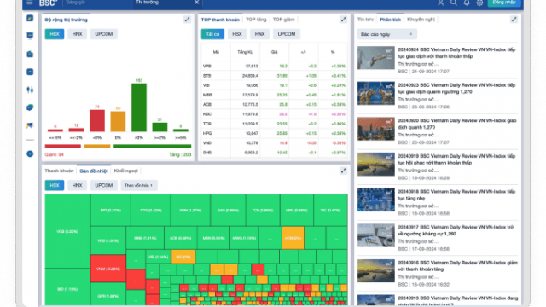Open the 20240923 BSC Vietnam Daily Review article
Viewport: 546px width, 307px height.
point(456,89)
